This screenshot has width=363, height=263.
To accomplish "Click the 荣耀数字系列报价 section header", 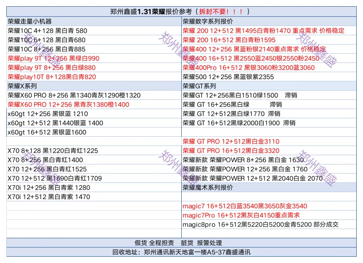I will 269,21.
